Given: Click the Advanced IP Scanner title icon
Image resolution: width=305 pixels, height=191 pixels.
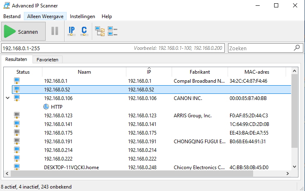Looking at the screenshot, I should pos(7,5).
